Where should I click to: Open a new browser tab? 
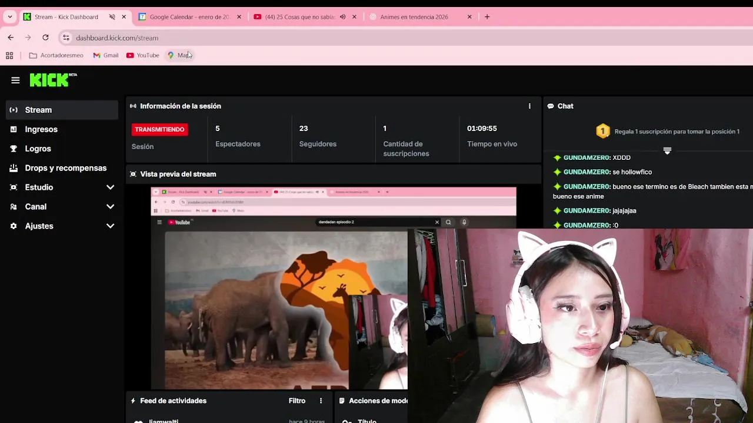click(x=487, y=17)
